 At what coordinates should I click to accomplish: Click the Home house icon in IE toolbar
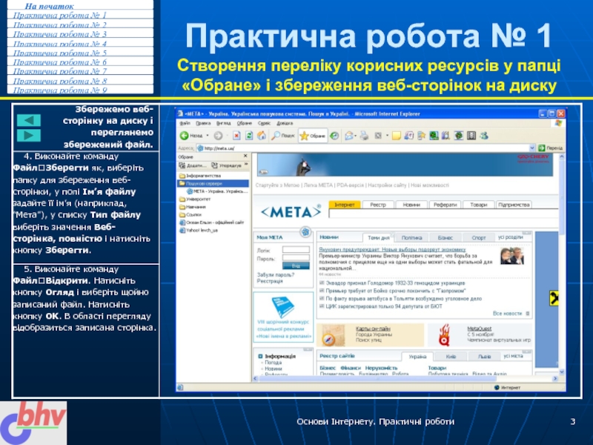(x=262, y=136)
